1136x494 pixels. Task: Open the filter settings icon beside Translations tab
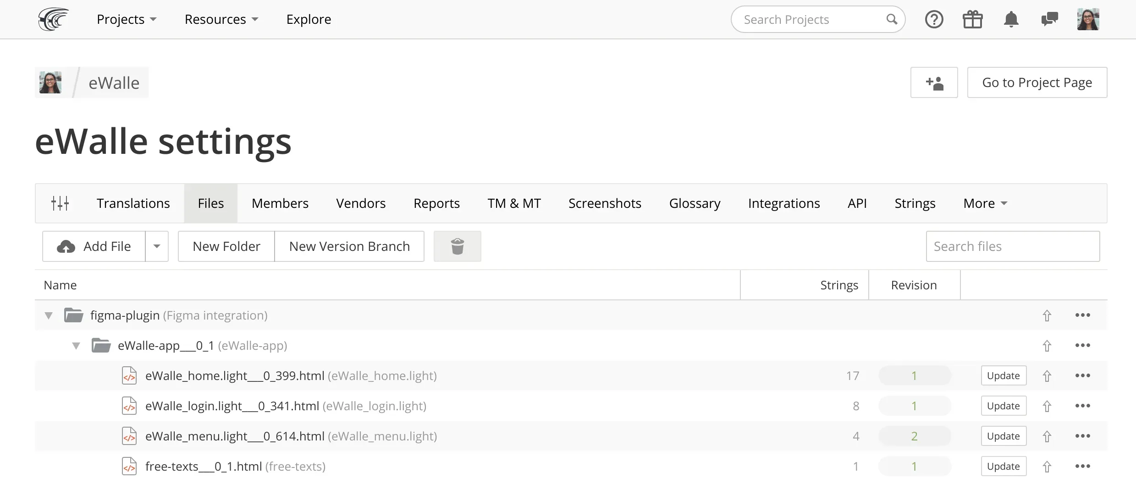point(60,203)
